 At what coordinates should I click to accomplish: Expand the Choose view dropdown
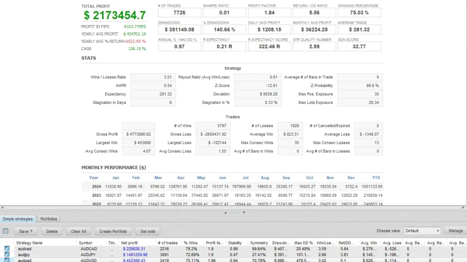tap(422, 231)
